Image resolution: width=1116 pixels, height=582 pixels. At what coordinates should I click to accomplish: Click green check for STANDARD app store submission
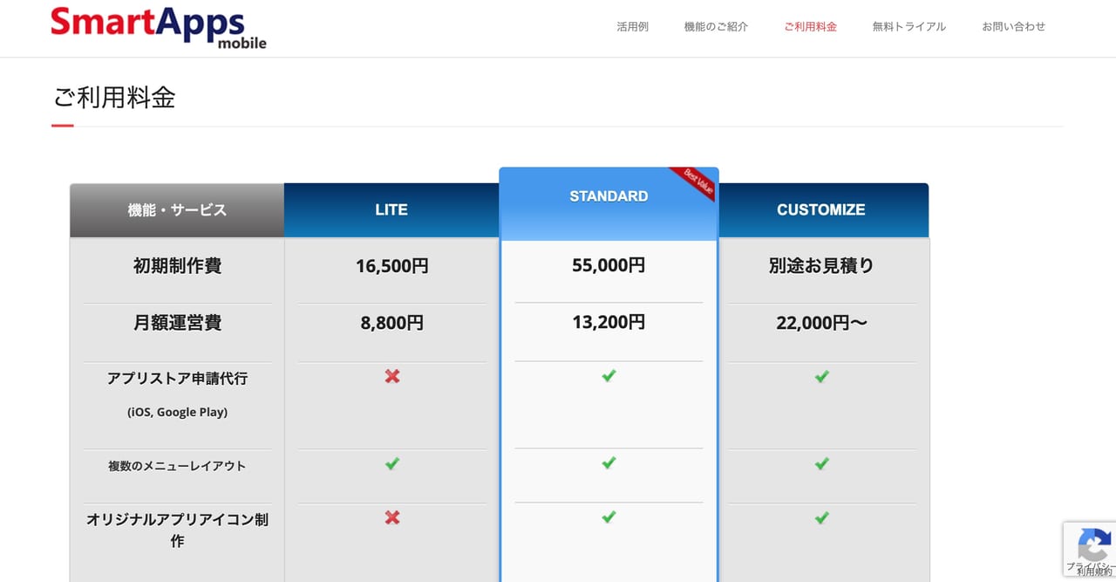pos(609,375)
